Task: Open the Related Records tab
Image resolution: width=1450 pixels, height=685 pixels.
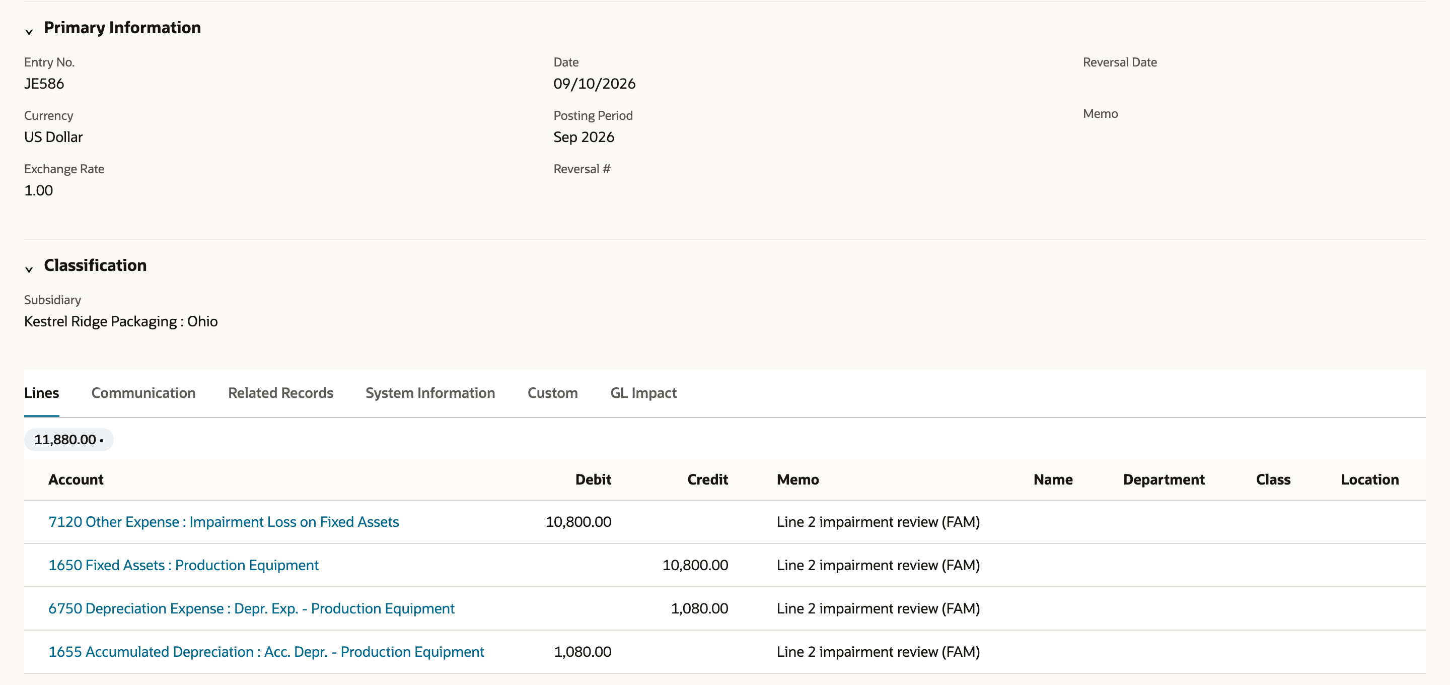Action: pyautogui.click(x=280, y=393)
